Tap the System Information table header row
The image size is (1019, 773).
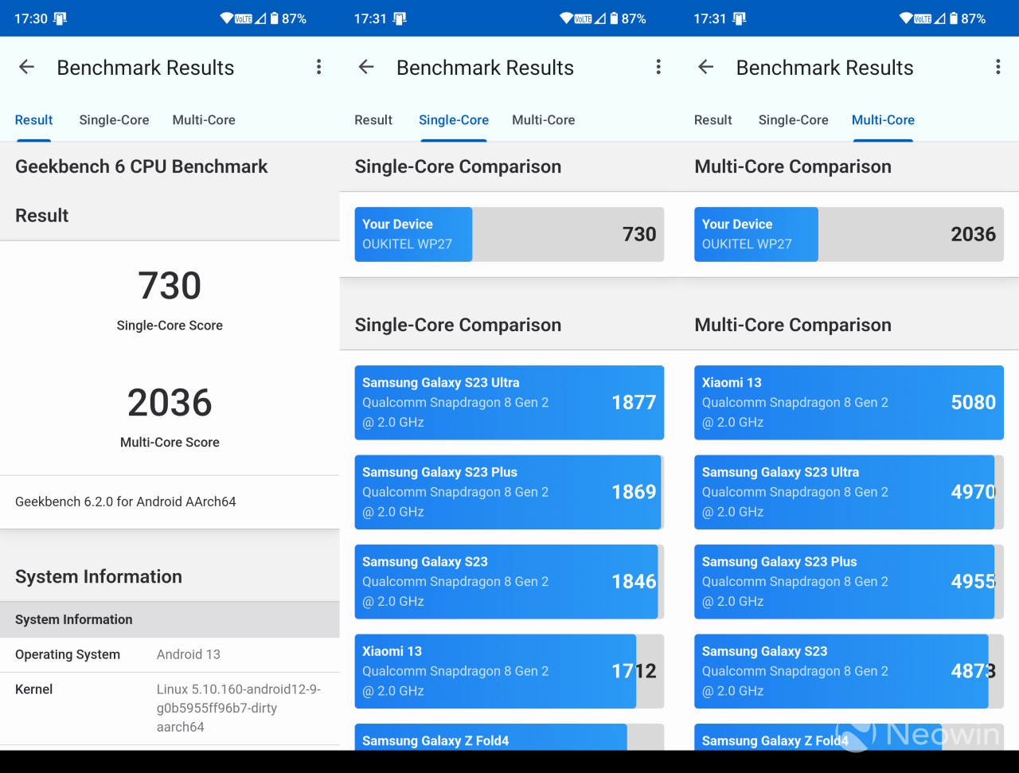click(x=170, y=619)
